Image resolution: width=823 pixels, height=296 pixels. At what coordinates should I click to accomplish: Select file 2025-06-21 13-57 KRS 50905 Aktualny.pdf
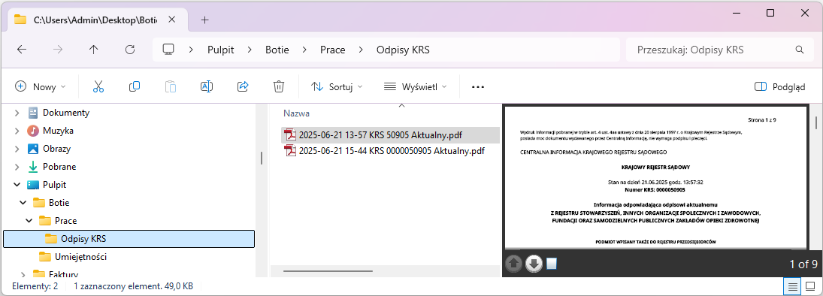pos(391,134)
